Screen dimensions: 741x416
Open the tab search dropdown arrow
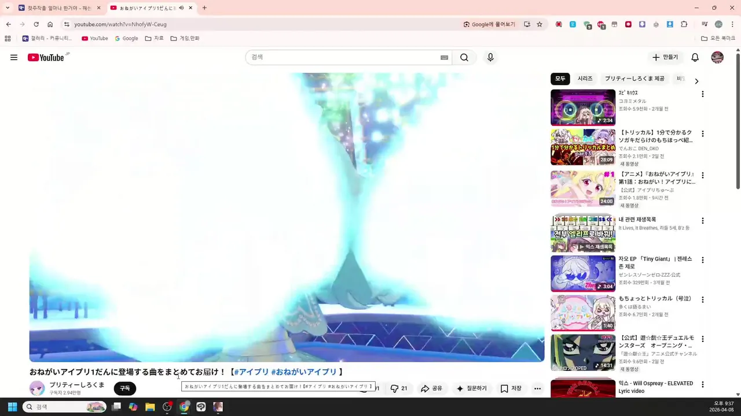coord(8,8)
